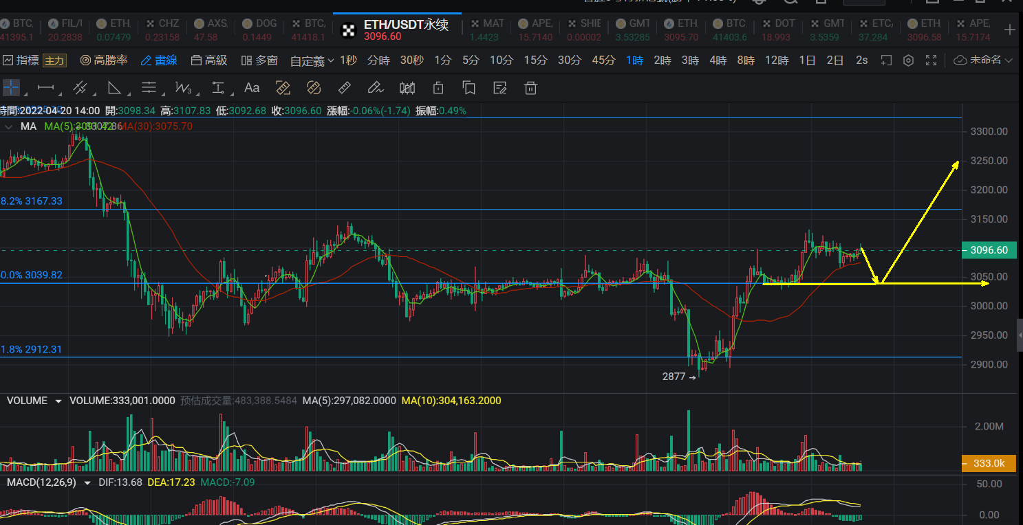Screen dimensions: 1023x525
Task: Switch to the 15分 timeframe
Action: pos(535,60)
